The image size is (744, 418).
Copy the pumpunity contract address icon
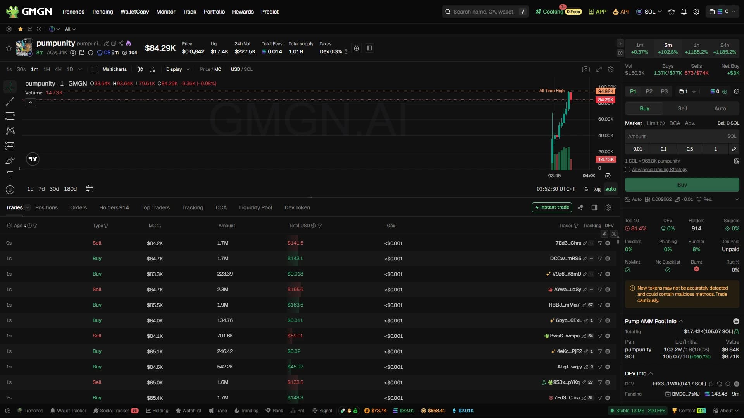pos(114,43)
